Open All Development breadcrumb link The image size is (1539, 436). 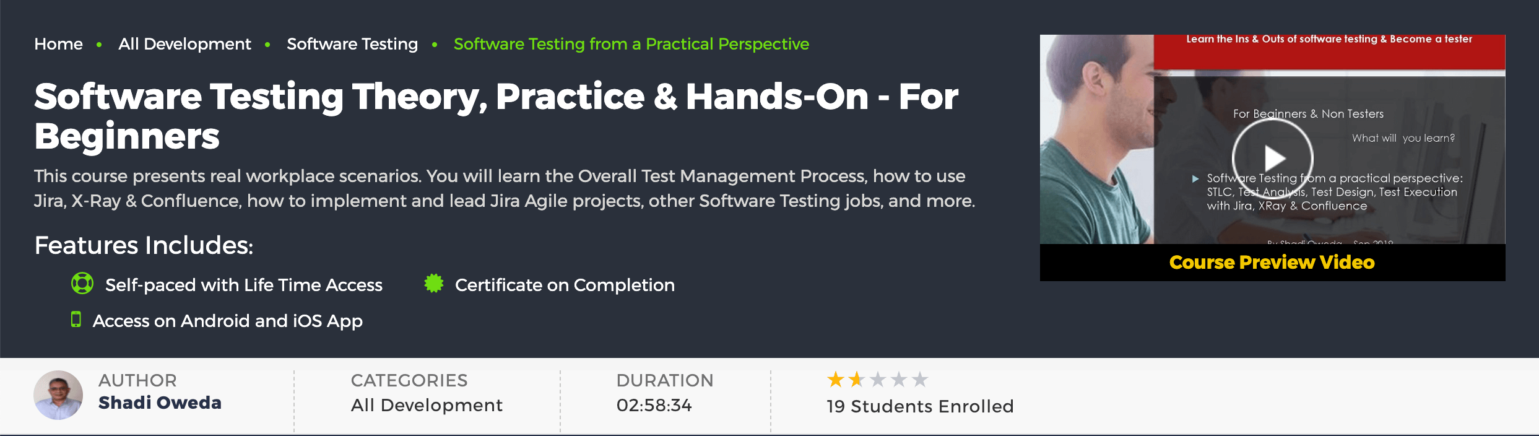[184, 44]
